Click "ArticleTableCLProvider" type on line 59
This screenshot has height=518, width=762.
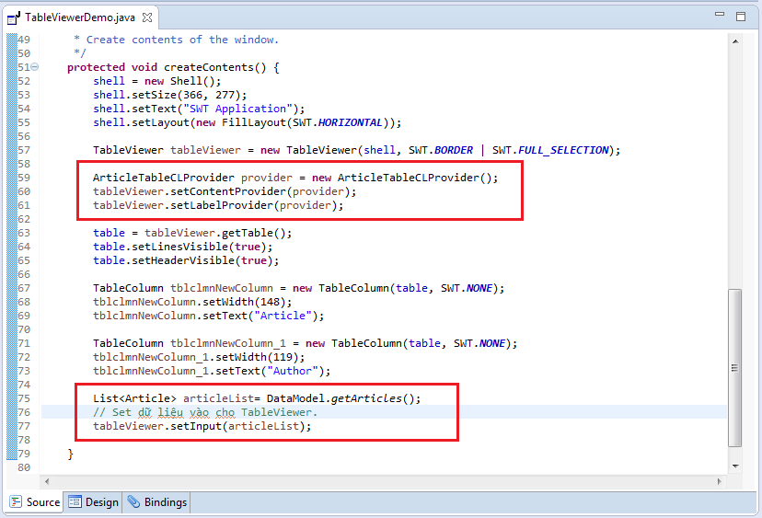163,178
